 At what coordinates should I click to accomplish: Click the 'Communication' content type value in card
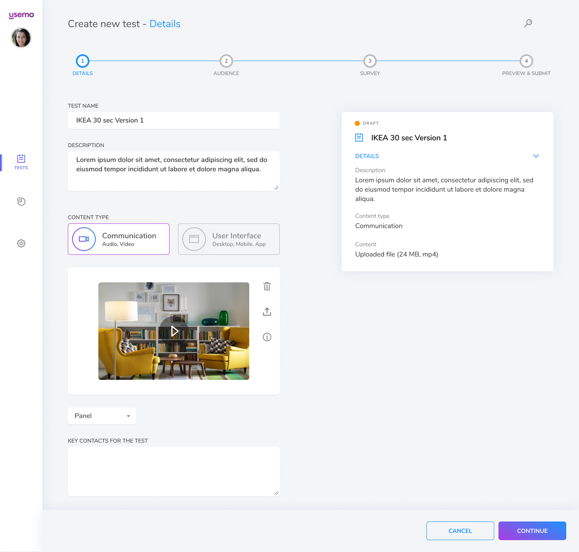point(379,226)
